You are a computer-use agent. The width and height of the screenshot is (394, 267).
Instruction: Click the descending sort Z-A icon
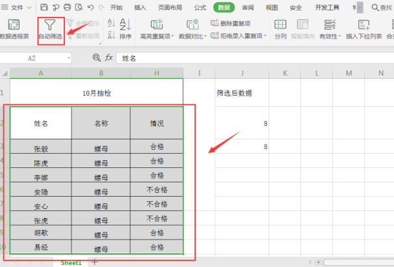[111, 35]
